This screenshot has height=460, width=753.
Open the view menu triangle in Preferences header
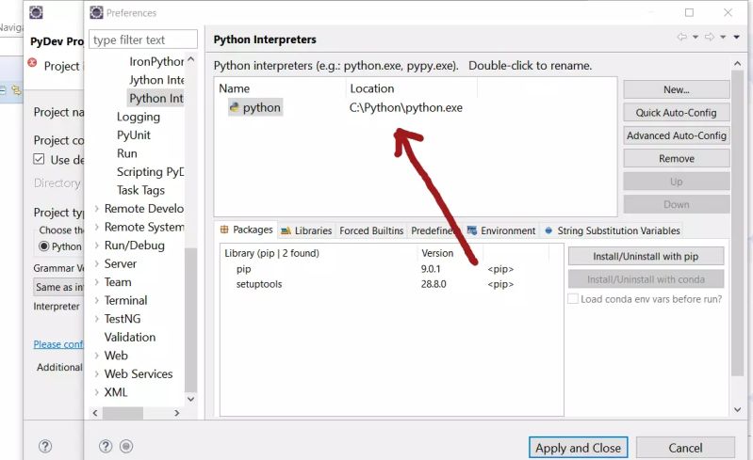coord(736,37)
